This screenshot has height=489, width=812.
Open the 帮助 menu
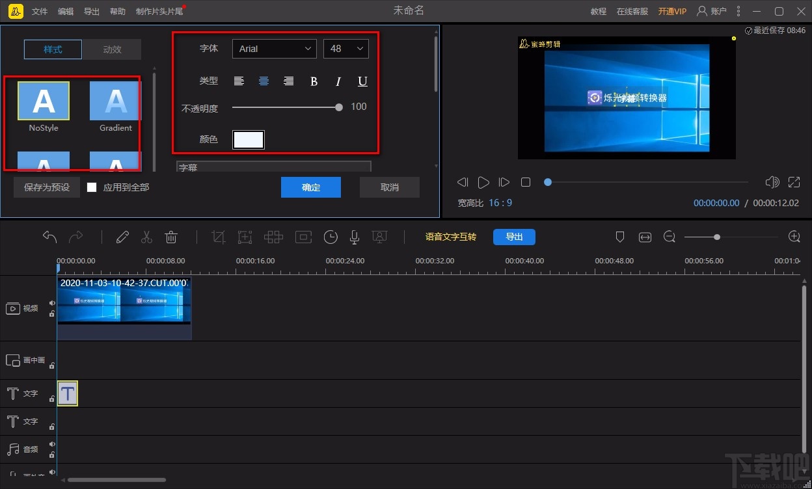(x=118, y=12)
